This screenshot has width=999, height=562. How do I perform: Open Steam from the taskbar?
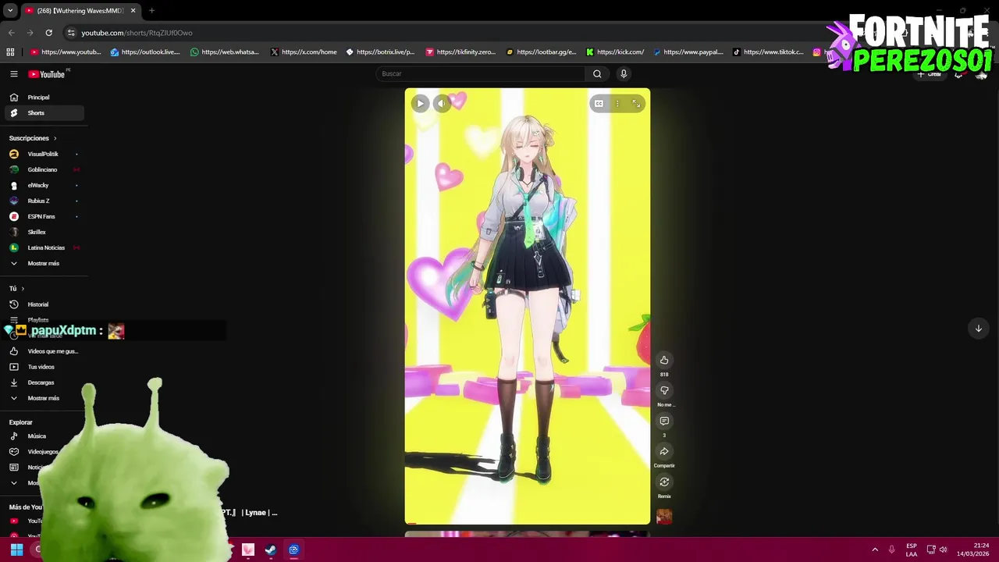270,550
